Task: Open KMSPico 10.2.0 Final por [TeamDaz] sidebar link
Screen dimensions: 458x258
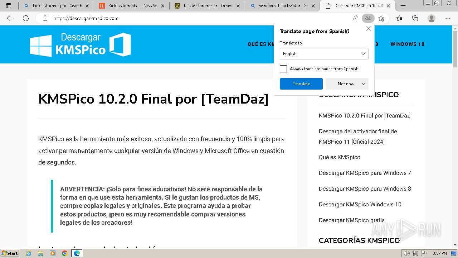Action: [365, 115]
